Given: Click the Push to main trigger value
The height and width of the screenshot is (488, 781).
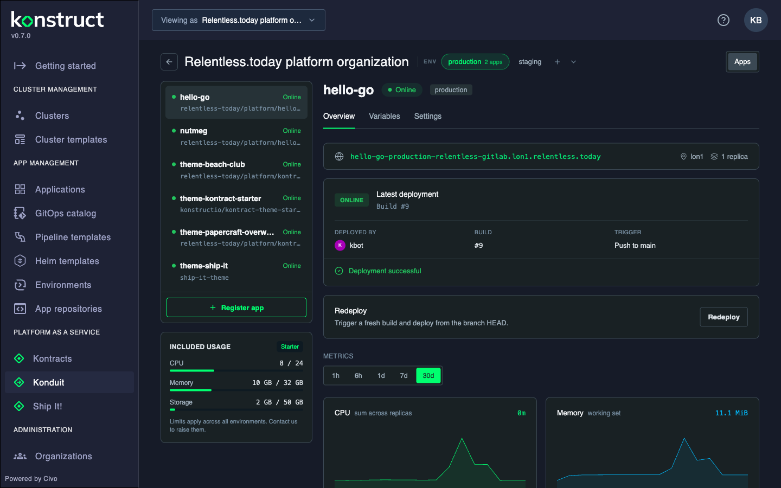Looking at the screenshot, I should [x=635, y=246].
